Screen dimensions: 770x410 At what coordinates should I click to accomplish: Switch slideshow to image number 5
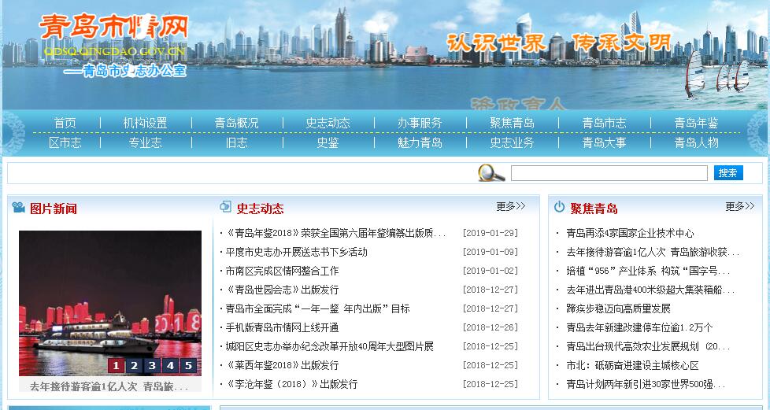(189, 365)
